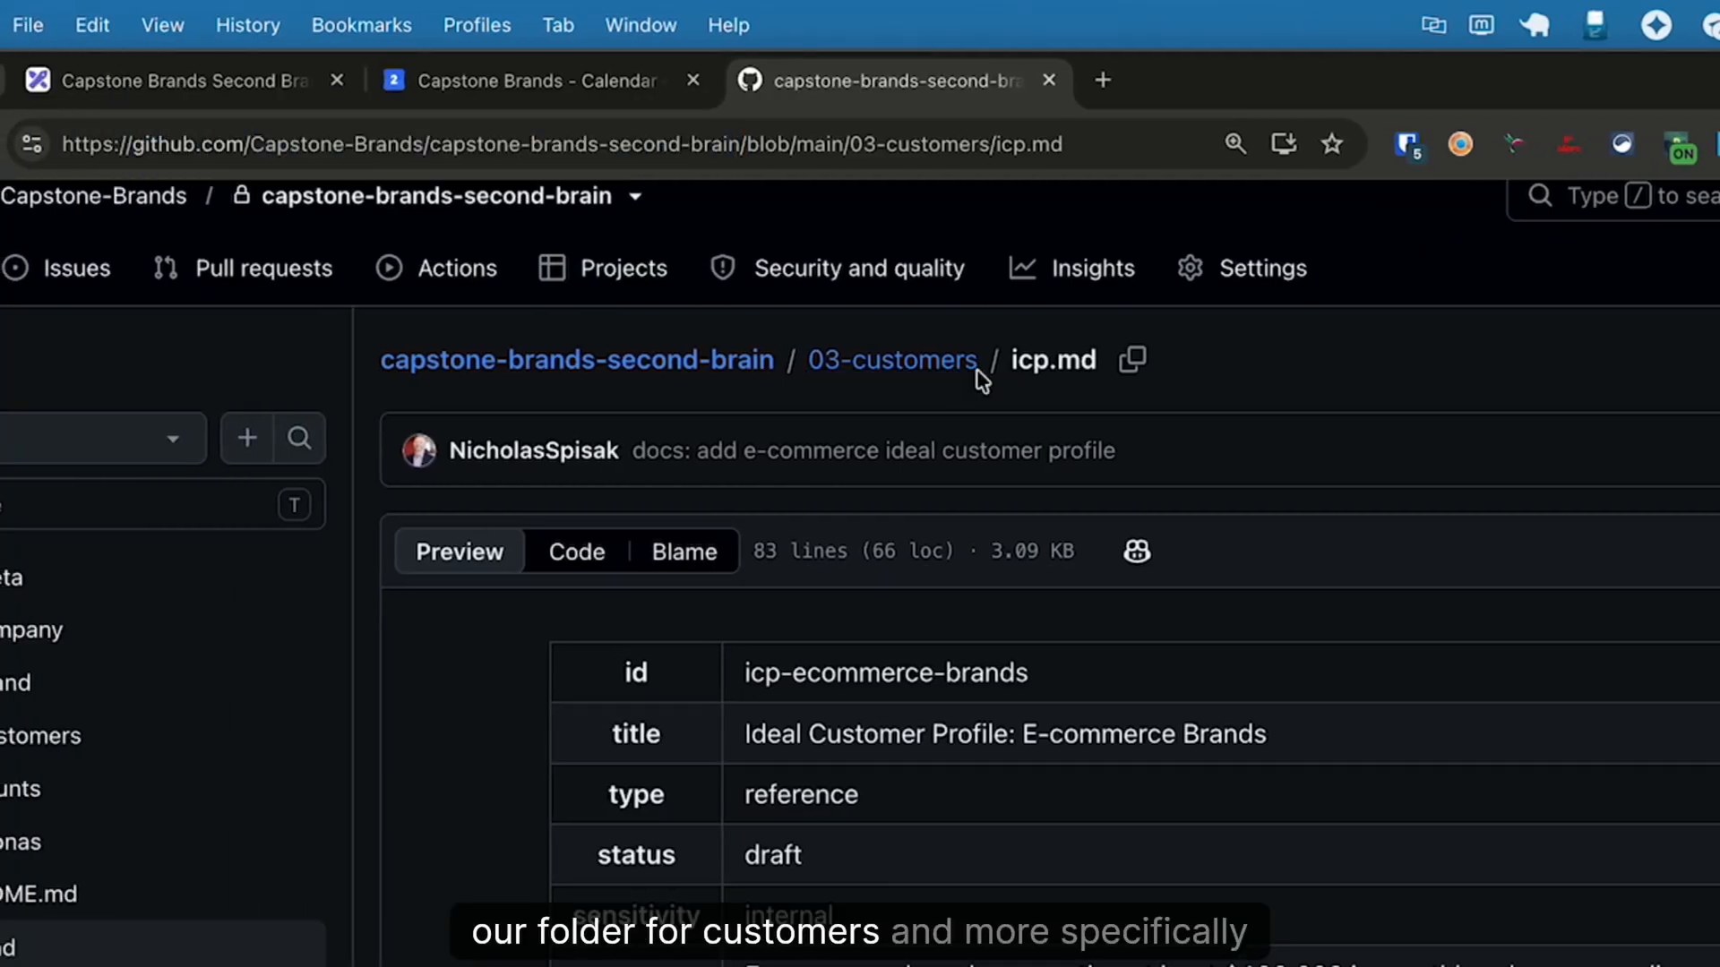Screen dimensions: 1720x967
Task: Open the File menu
Action: [x=28, y=25]
